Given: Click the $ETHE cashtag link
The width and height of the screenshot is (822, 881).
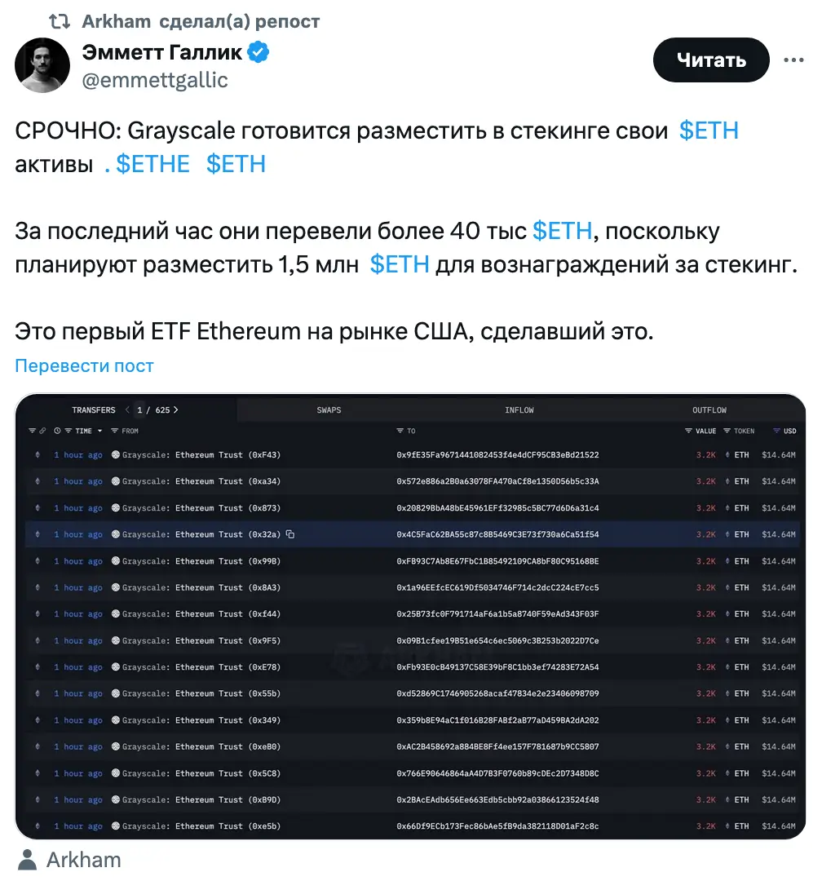Looking at the screenshot, I should tap(152, 164).
